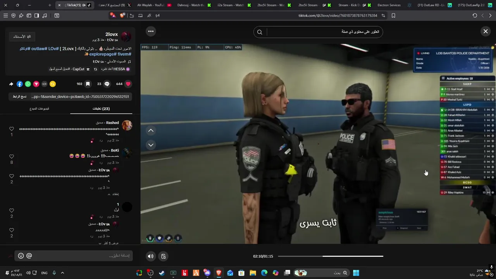Go to previous video with up chevron

point(151,131)
